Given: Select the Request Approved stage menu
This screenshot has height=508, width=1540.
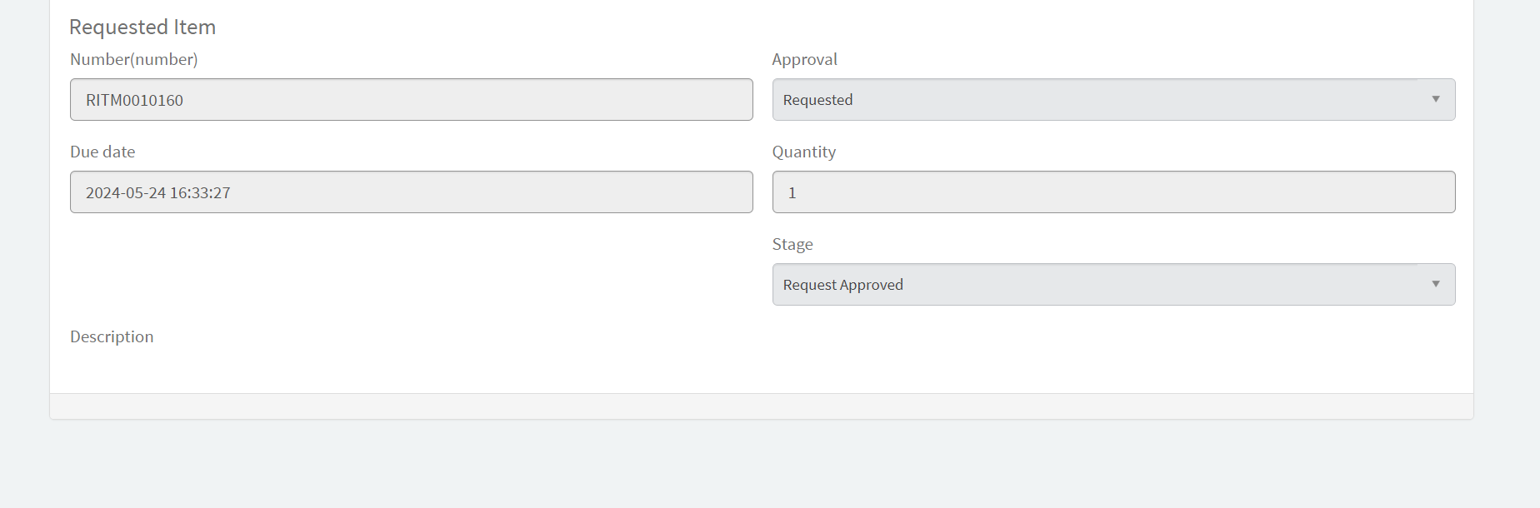Looking at the screenshot, I should click(x=1113, y=284).
